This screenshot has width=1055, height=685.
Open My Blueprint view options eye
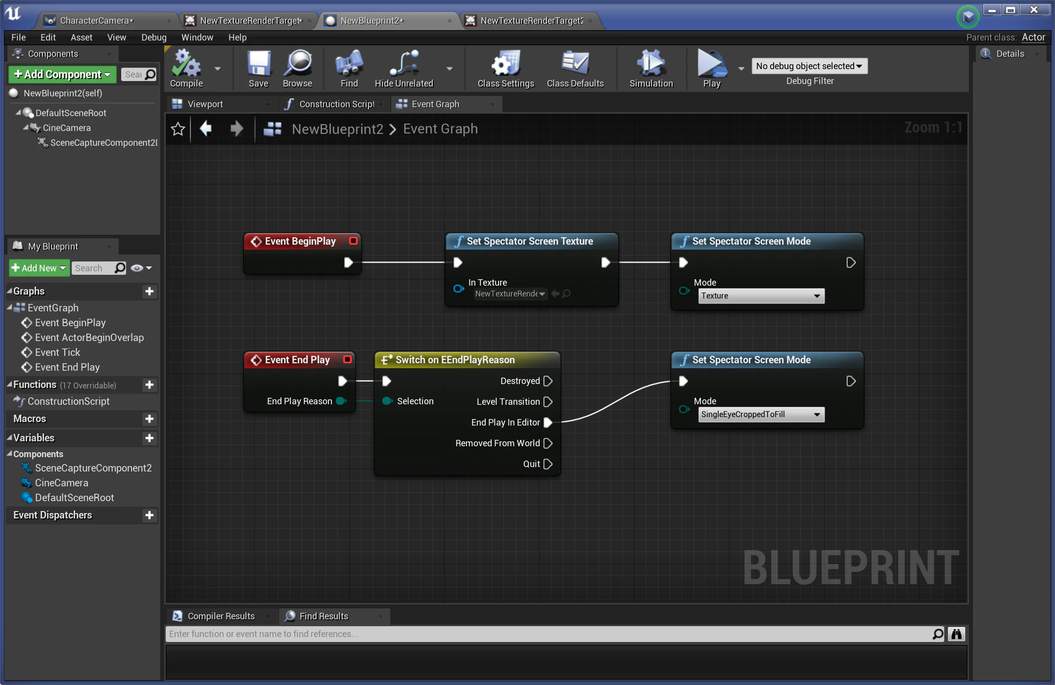pyautogui.click(x=141, y=268)
